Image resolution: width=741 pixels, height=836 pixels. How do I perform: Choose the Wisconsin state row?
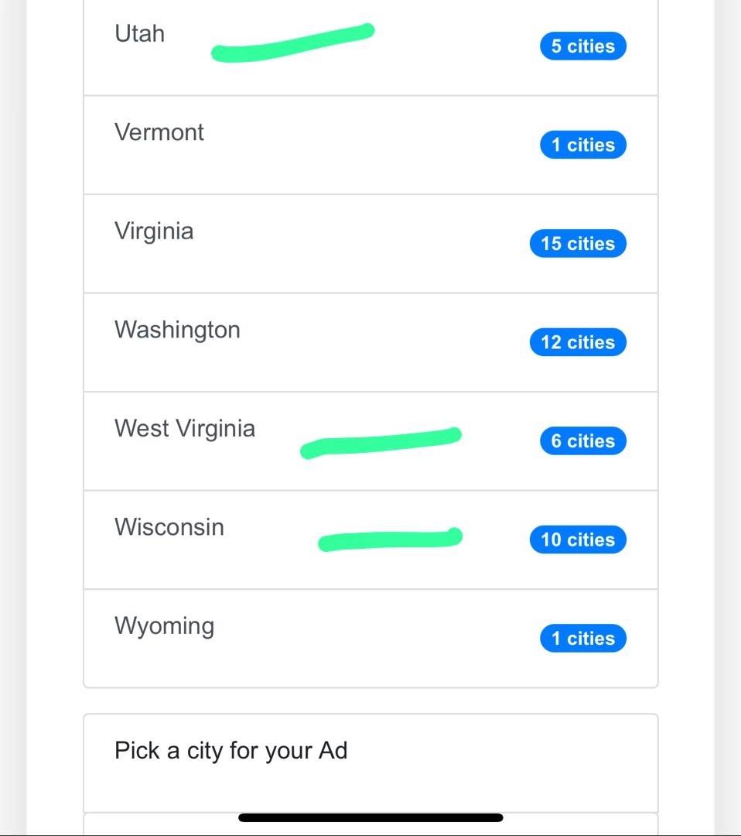click(x=169, y=527)
